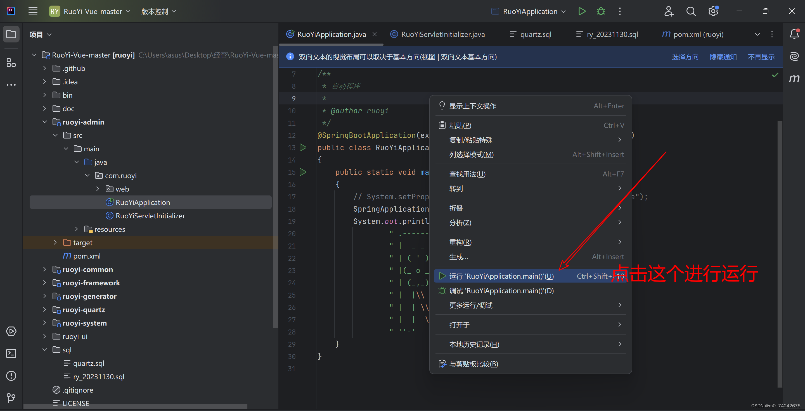Select 查找用法(U) menu entry
805x411 pixels.
(531, 174)
